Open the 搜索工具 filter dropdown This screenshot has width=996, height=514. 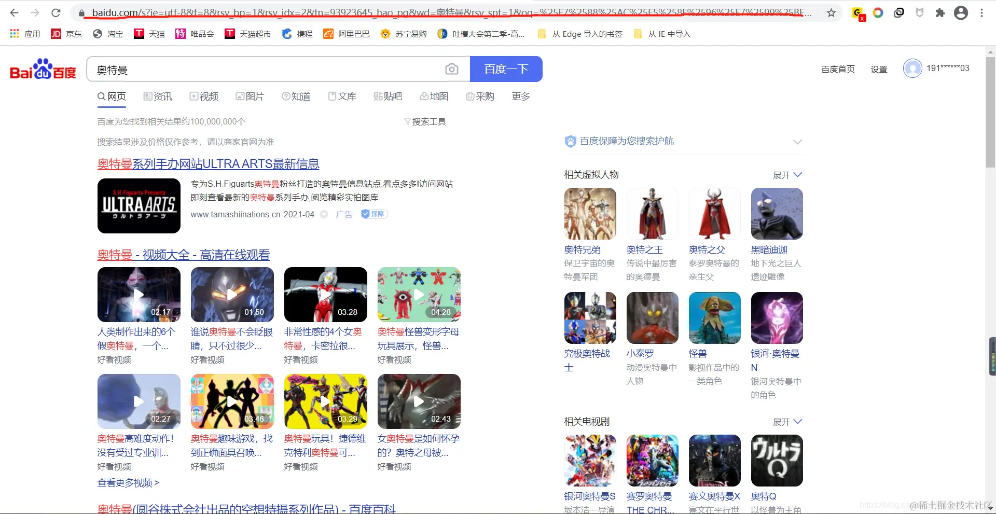(x=425, y=121)
